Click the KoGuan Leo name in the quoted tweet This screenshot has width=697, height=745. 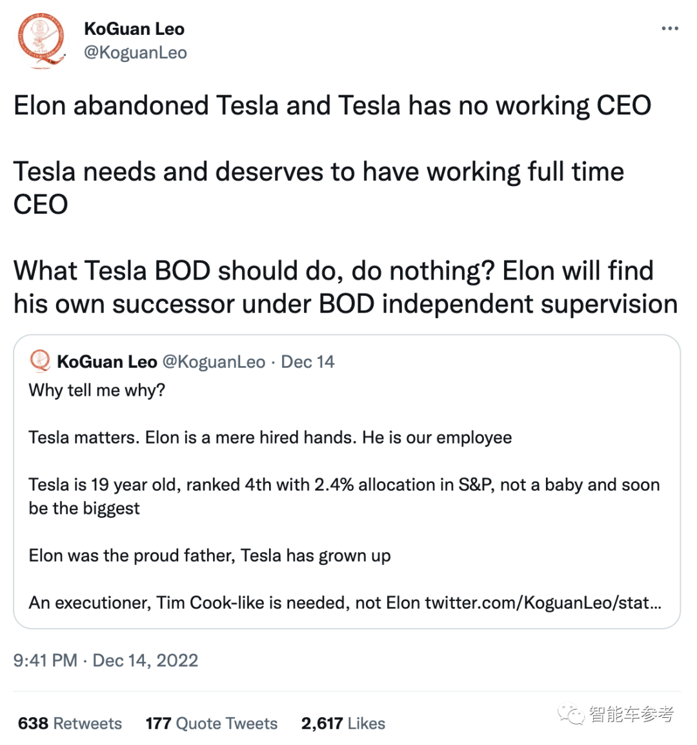[x=107, y=362]
